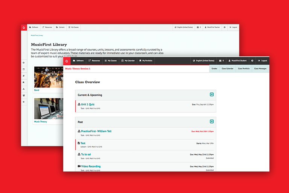
Task: Click the people group icon in teacher sidebar
Action: pyautogui.click(x=24, y=95)
